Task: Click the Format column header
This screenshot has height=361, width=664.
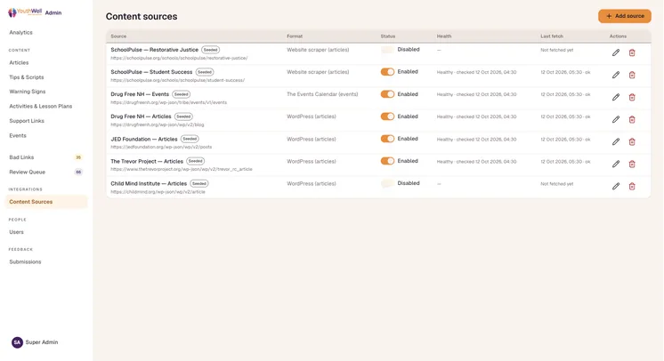Action: point(295,36)
